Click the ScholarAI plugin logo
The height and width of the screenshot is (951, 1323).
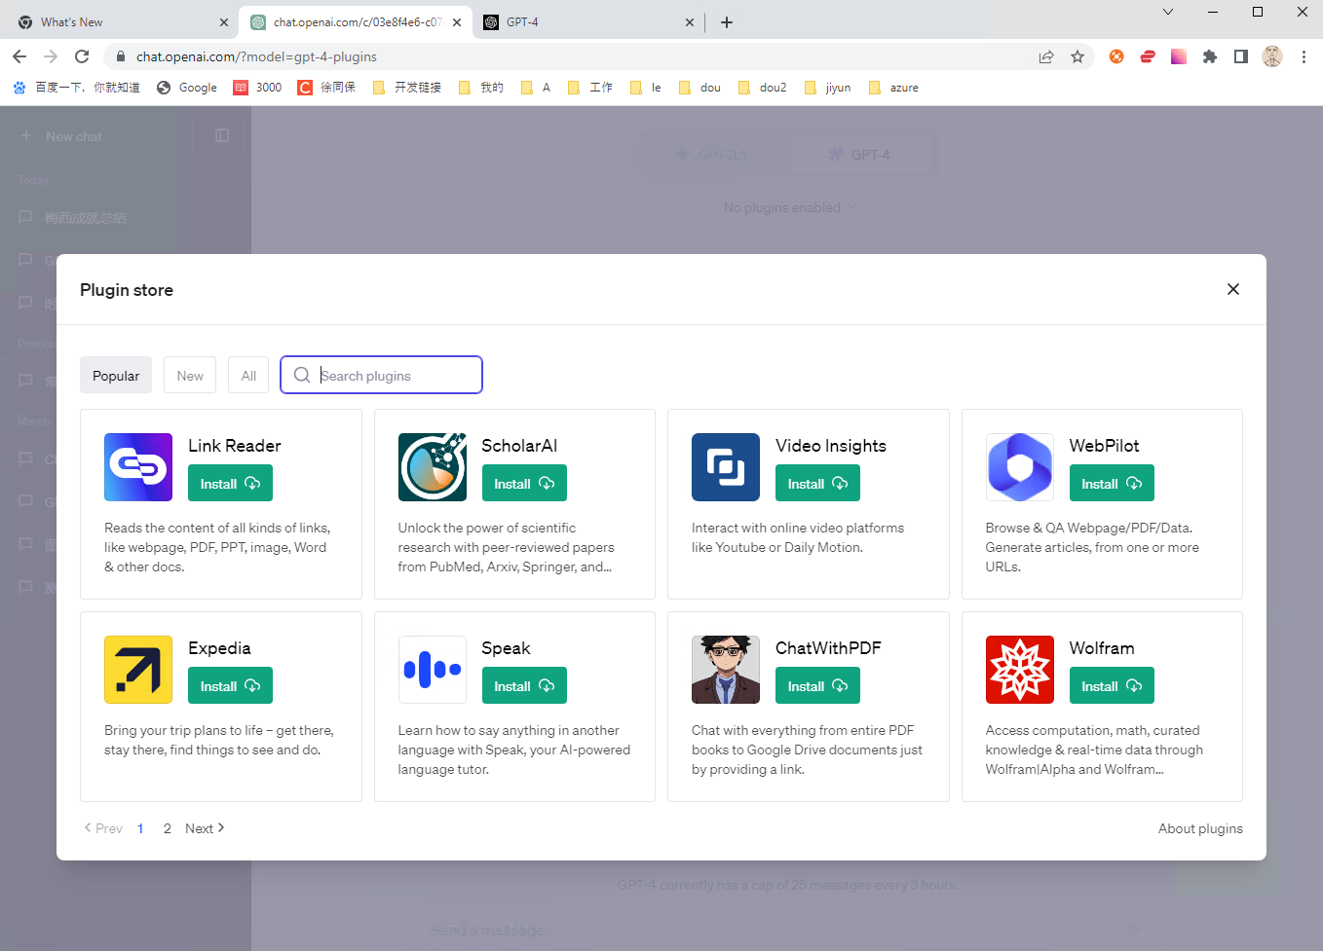click(x=433, y=467)
